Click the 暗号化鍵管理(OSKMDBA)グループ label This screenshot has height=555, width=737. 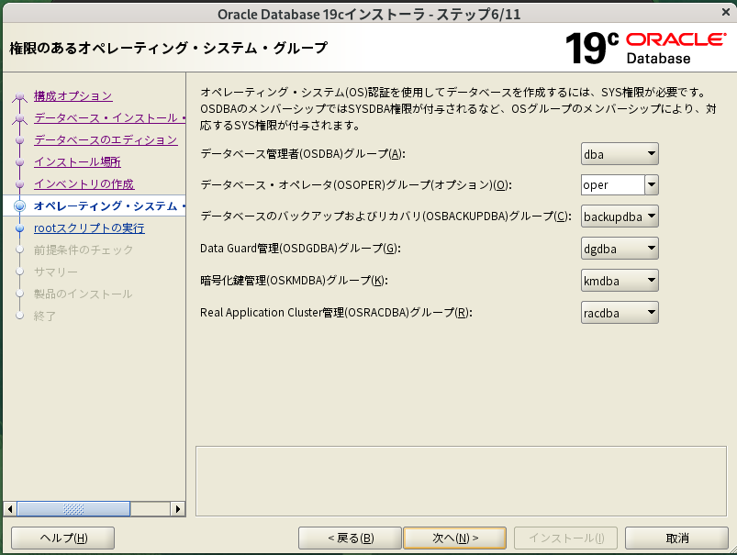(x=294, y=281)
